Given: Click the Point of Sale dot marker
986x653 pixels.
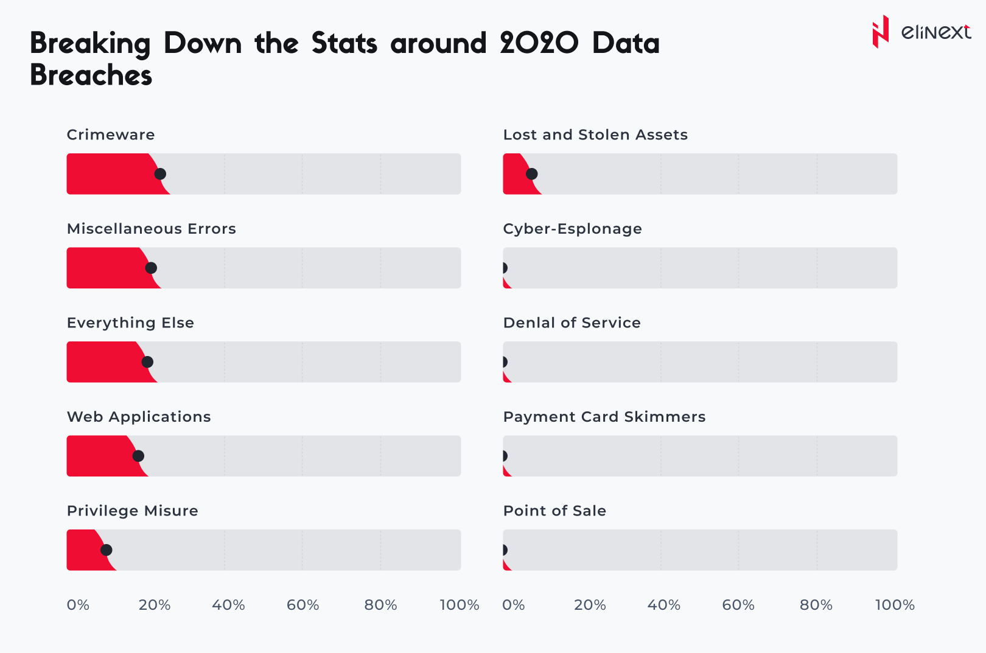Looking at the screenshot, I should click(x=505, y=550).
